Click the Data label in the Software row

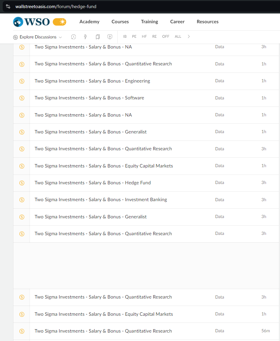click(x=219, y=98)
